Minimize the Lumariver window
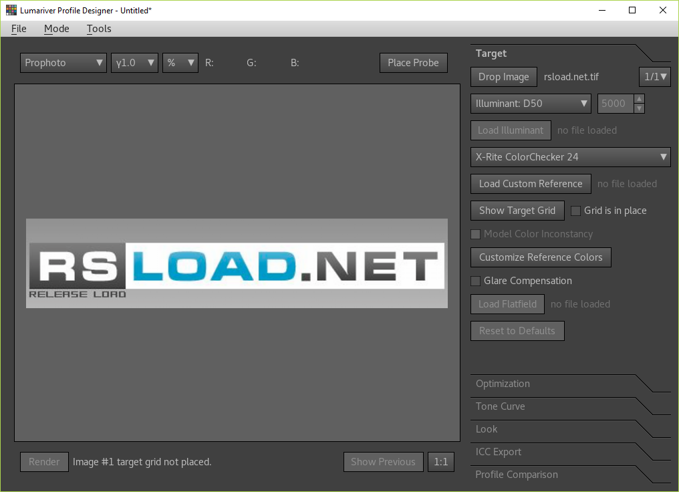 (602, 10)
